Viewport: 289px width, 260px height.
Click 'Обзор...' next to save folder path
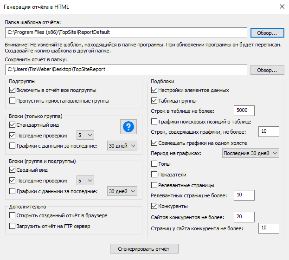coord(267,70)
